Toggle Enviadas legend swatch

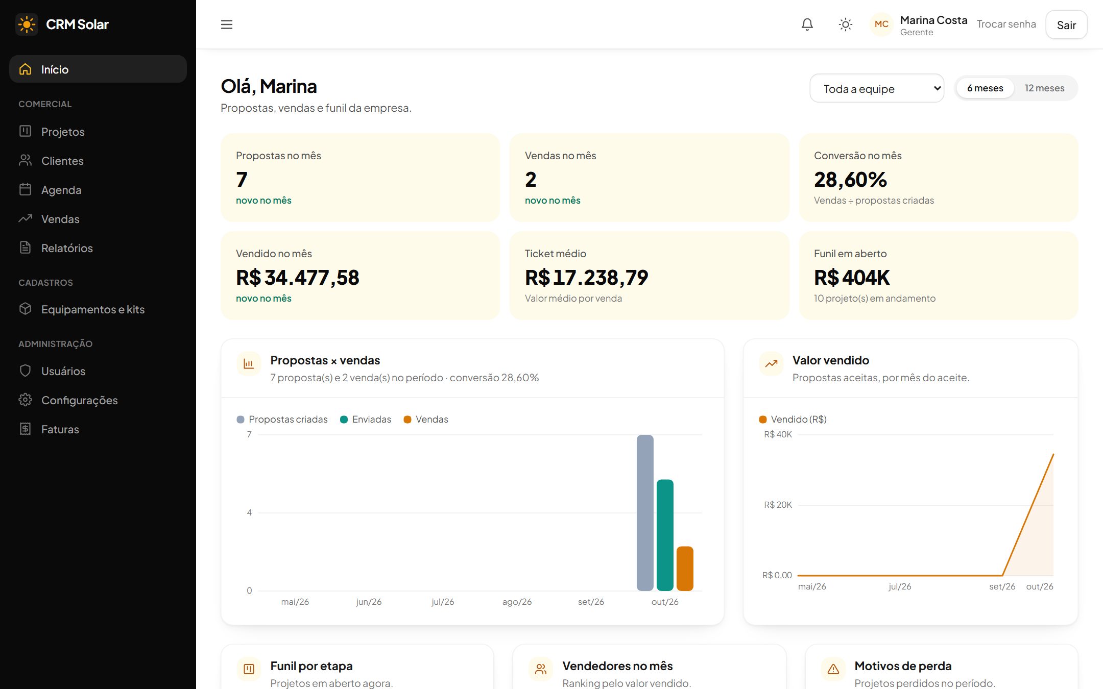pyautogui.click(x=344, y=420)
